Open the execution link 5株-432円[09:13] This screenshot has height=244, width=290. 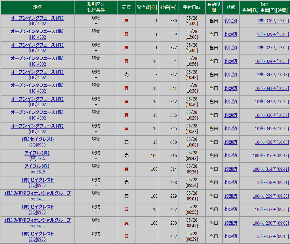[x=273, y=236]
